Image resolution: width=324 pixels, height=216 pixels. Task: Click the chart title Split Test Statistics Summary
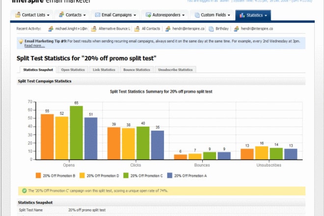coord(161,92)
